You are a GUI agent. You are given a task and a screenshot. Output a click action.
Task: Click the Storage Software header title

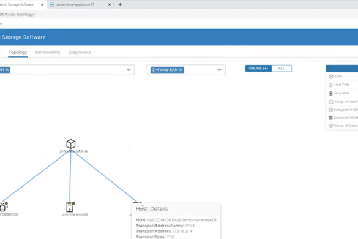24,37
